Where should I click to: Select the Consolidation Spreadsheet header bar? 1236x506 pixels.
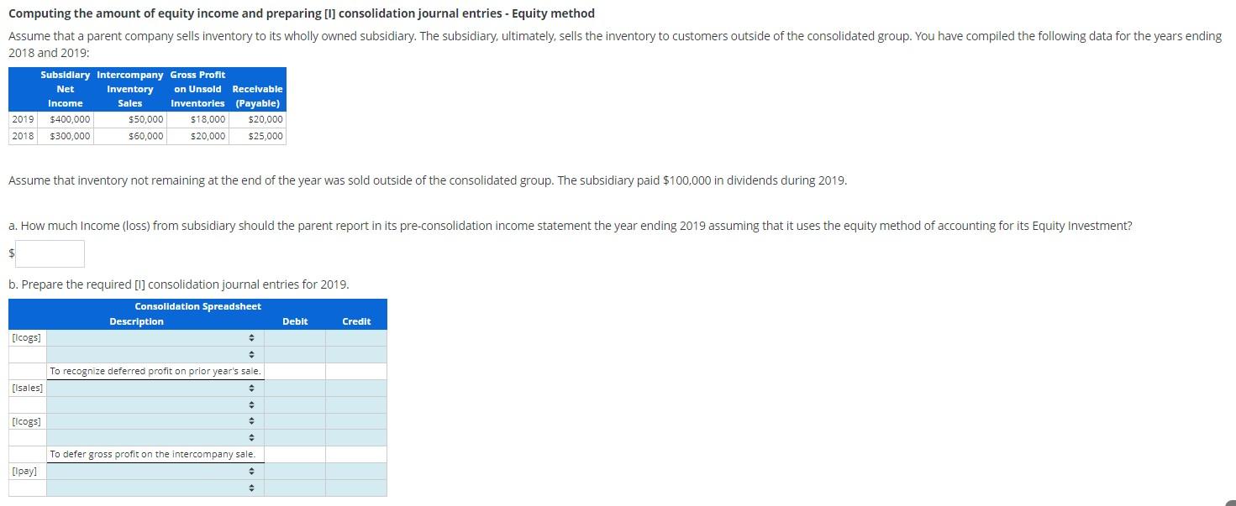coord(197,306)
